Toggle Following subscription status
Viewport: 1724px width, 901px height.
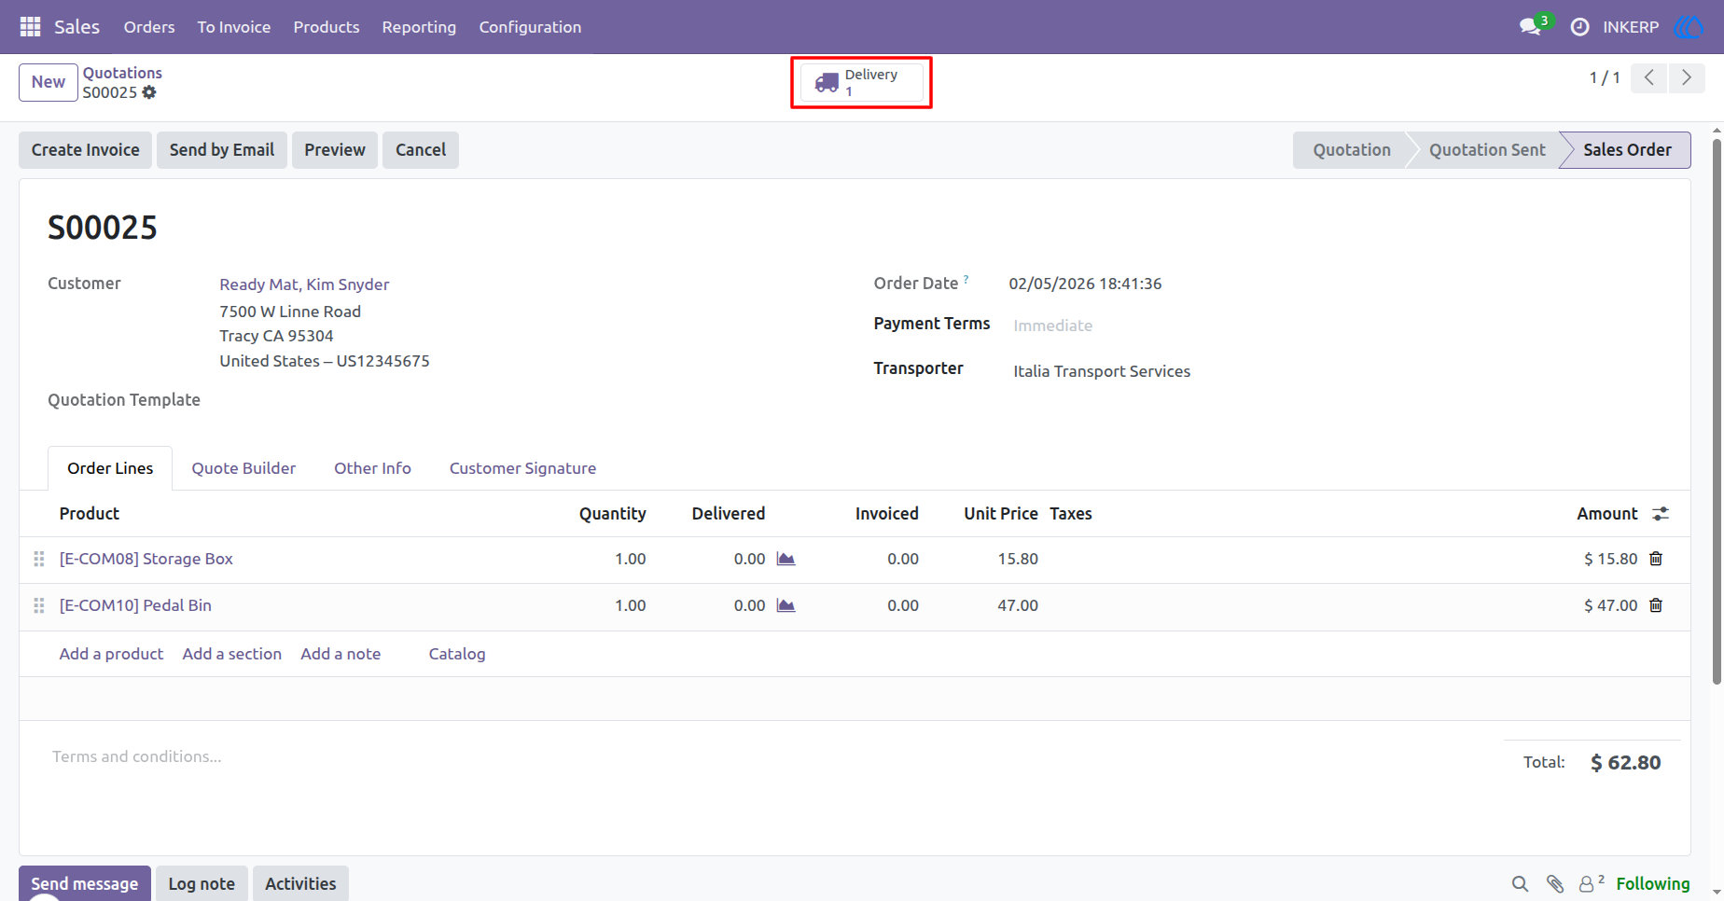[1652, 883]
